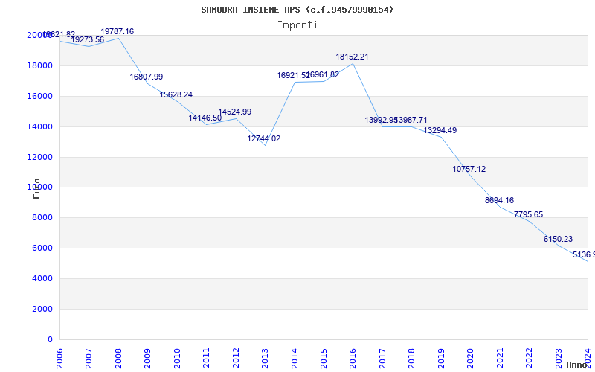
Task: Click the 2012 x-axis year label
Action: (236, 358)
